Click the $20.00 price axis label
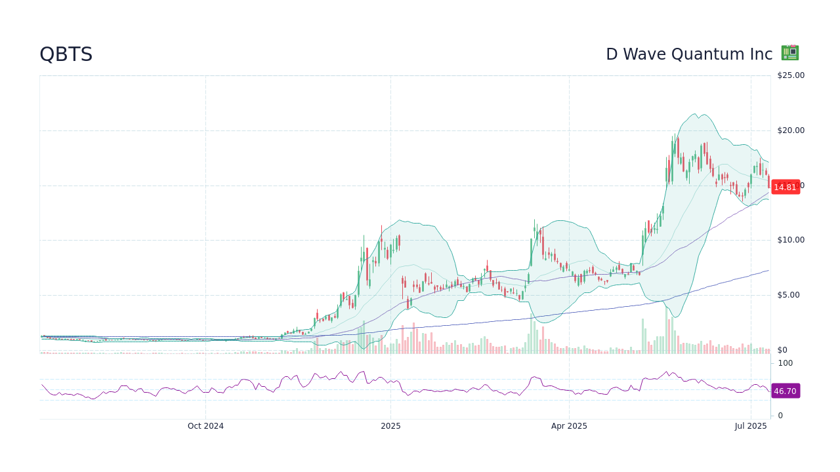The height and width of the screenshot is (472, 840). [x=791, y=130]
